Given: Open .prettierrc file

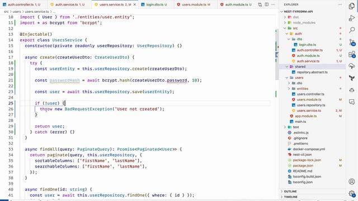Looking at the screenshot, I should click(x=300, y=143).
